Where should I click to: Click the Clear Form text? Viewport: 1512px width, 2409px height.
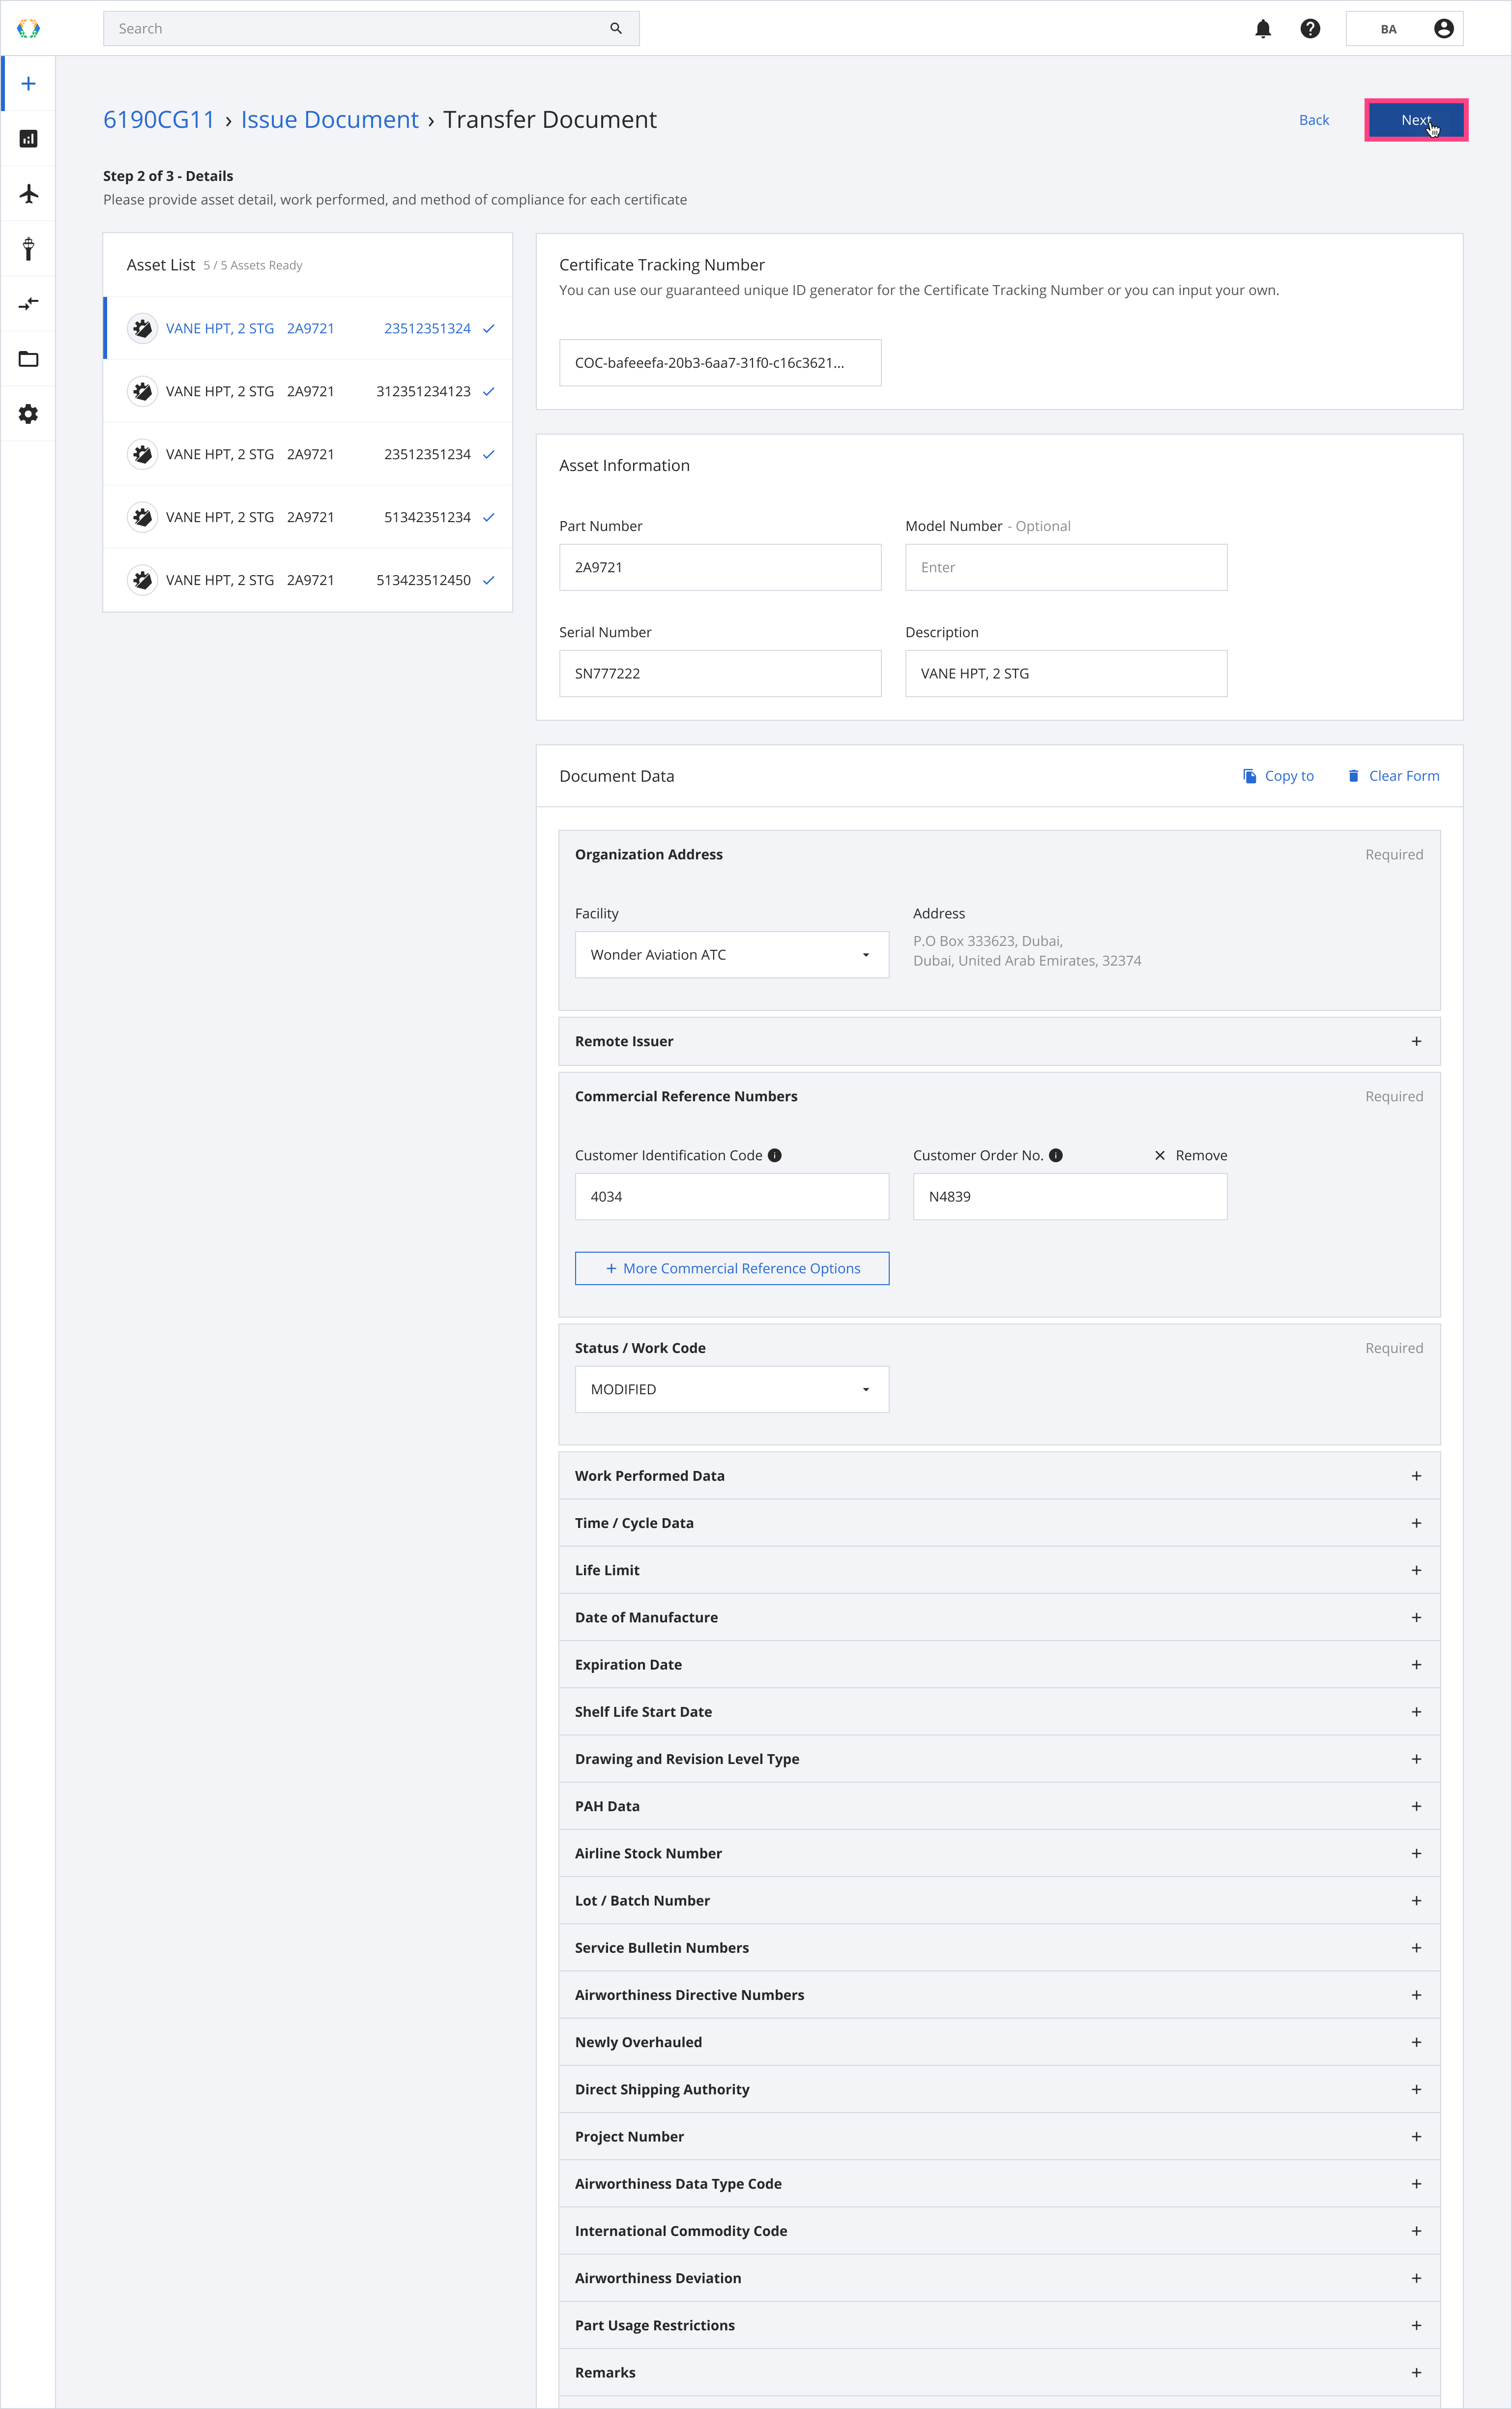pyautogui.click(x=1404, y=776)
